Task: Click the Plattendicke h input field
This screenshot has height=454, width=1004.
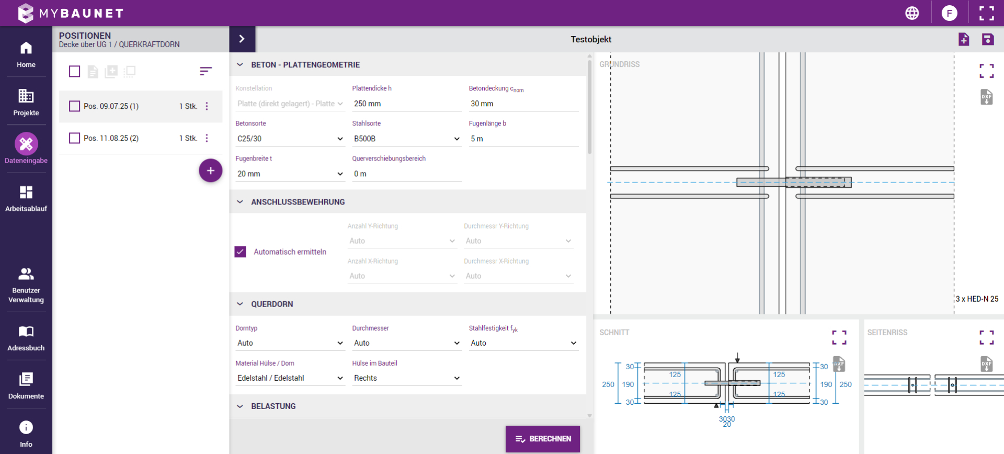Action: point(406,104)
